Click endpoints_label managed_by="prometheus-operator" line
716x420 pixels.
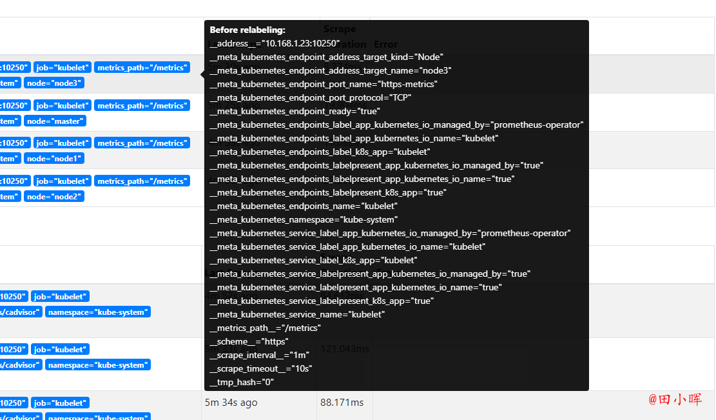coord(396,125)
